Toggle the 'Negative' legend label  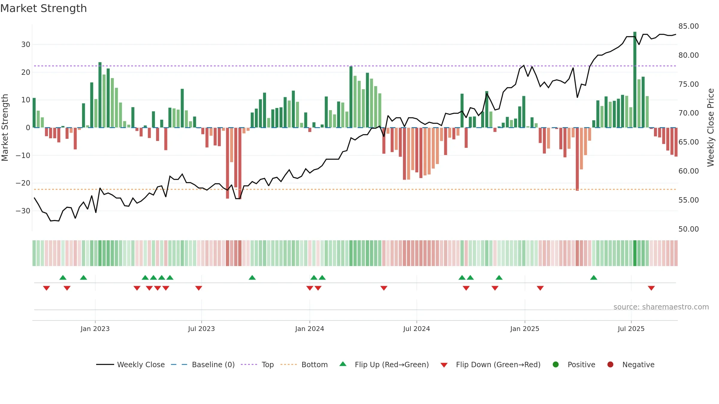point(638,365)
